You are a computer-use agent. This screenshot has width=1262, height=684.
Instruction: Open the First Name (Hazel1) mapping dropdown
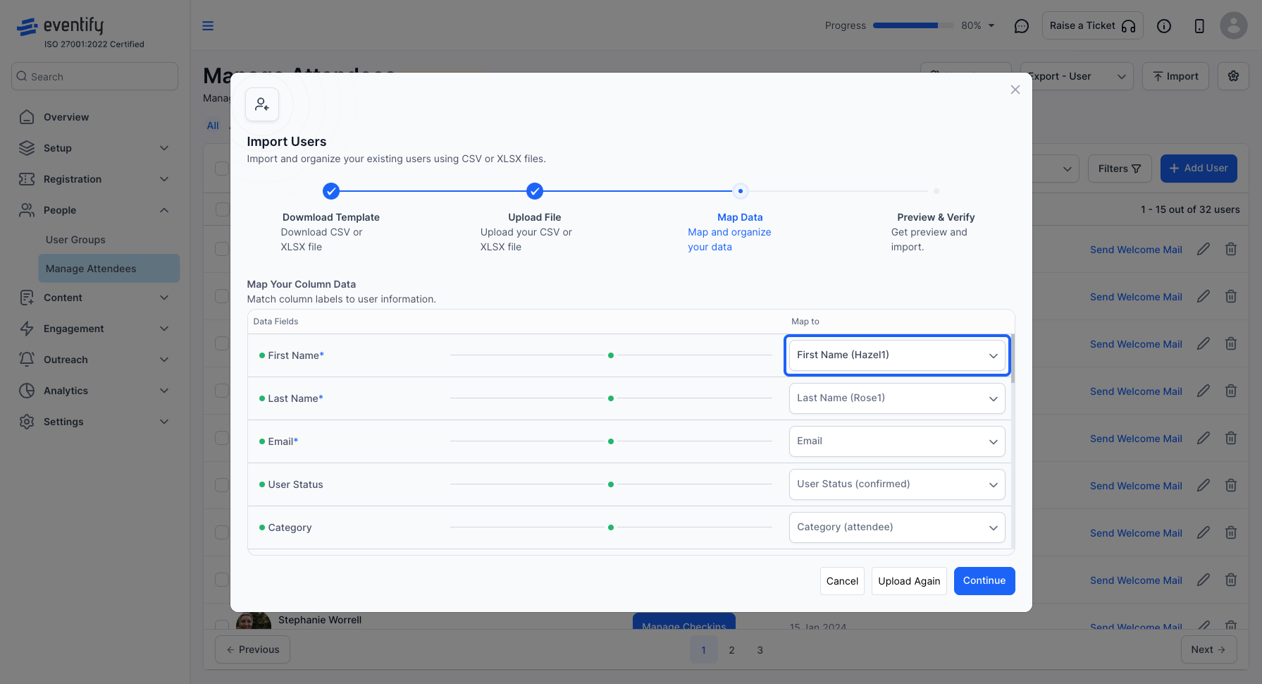897,355
